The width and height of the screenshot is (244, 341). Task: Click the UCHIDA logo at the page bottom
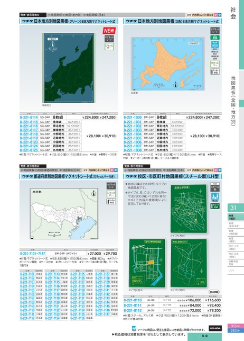click(x=215, y=328)
